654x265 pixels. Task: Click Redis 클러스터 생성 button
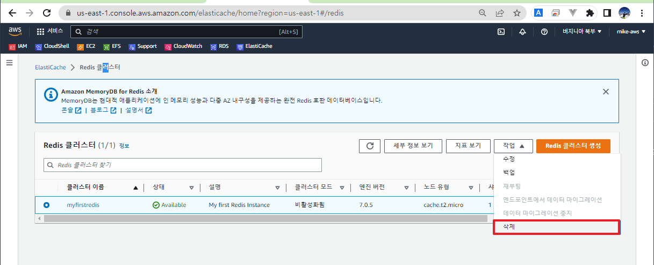click(573, 146)
